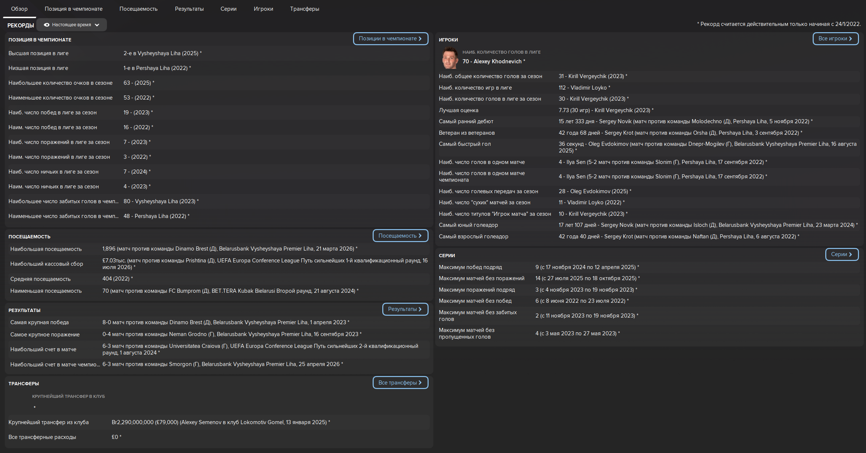Click 70 - Alexey Khodnevich name
Screen dimensions: 866x453
[x=493, y=61]
